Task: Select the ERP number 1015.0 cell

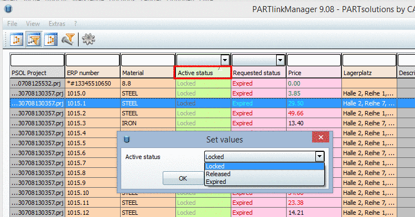Action: coord(92,93)
